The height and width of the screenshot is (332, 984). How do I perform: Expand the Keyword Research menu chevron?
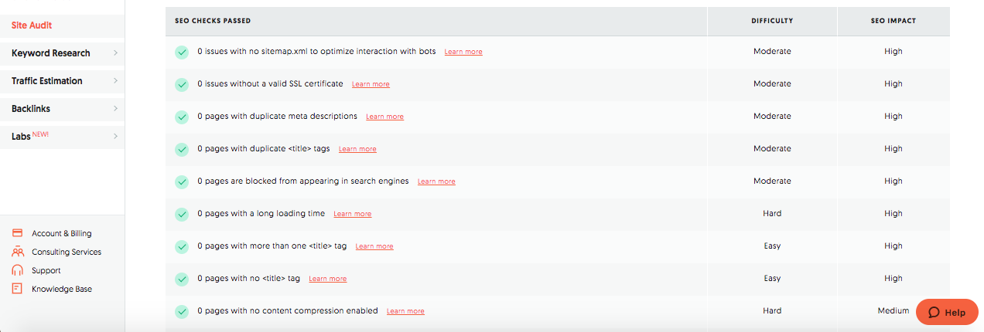[115, 53]
